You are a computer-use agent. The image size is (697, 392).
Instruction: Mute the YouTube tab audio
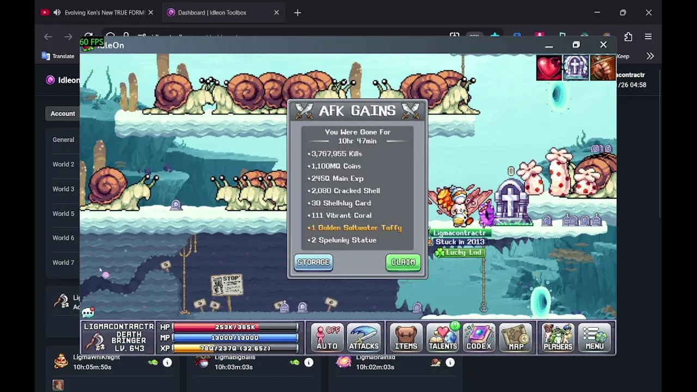57,13
